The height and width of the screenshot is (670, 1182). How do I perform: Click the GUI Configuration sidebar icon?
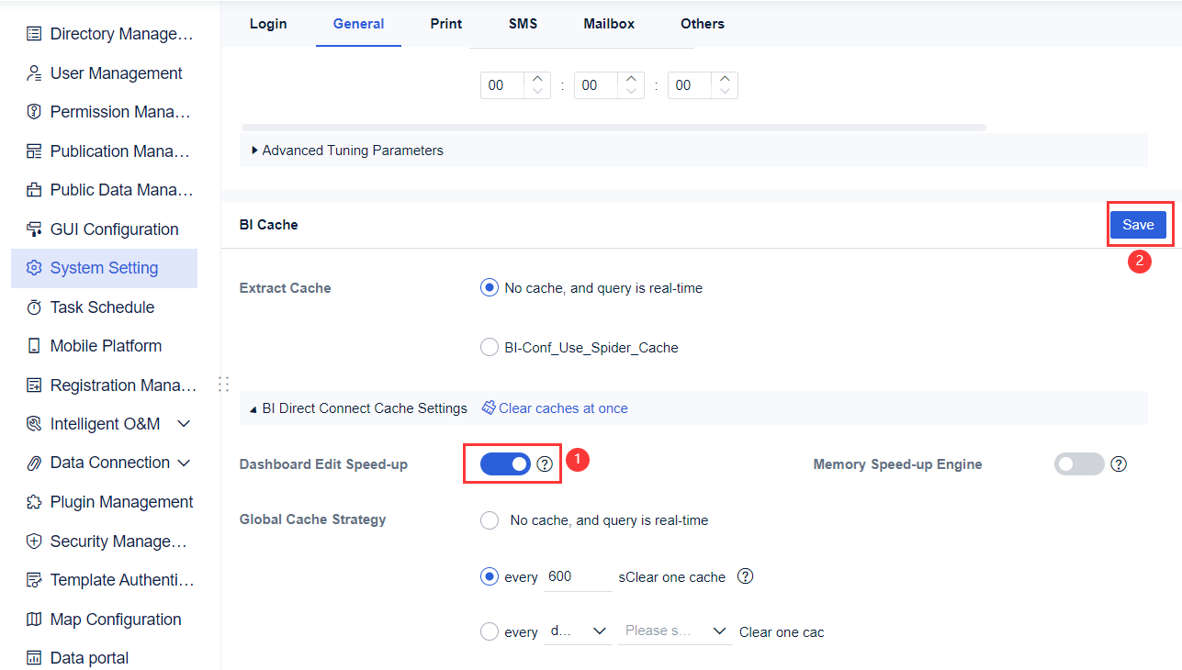point(33,229)
